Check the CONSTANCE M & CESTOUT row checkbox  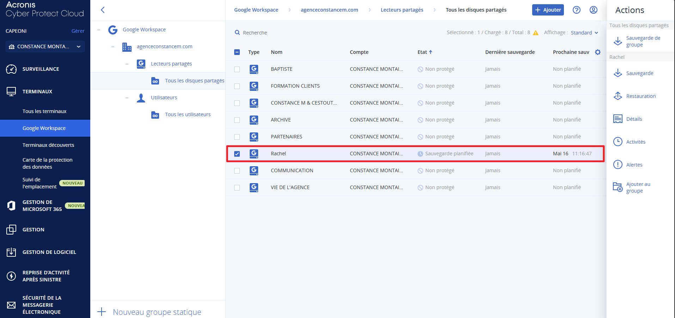click(237, 103)
